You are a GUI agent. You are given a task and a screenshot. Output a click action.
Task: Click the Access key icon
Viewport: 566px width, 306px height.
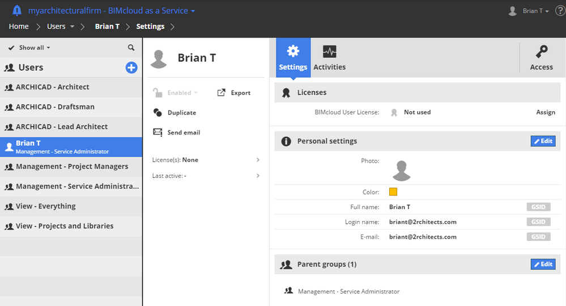(x=542, y=52)
